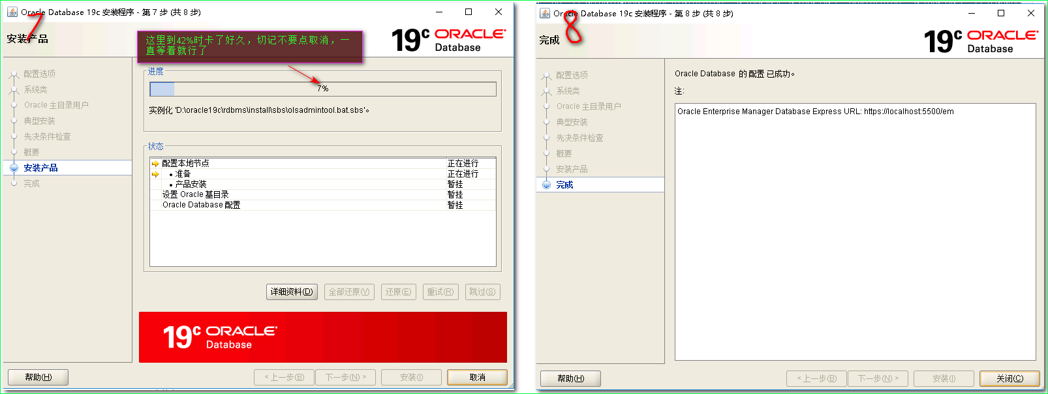
Task: Select 先决条件检查 step in the step 7 sidebar
Action: point(48,136)
